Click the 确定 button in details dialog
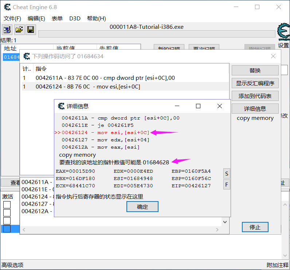 pos(142,207)
